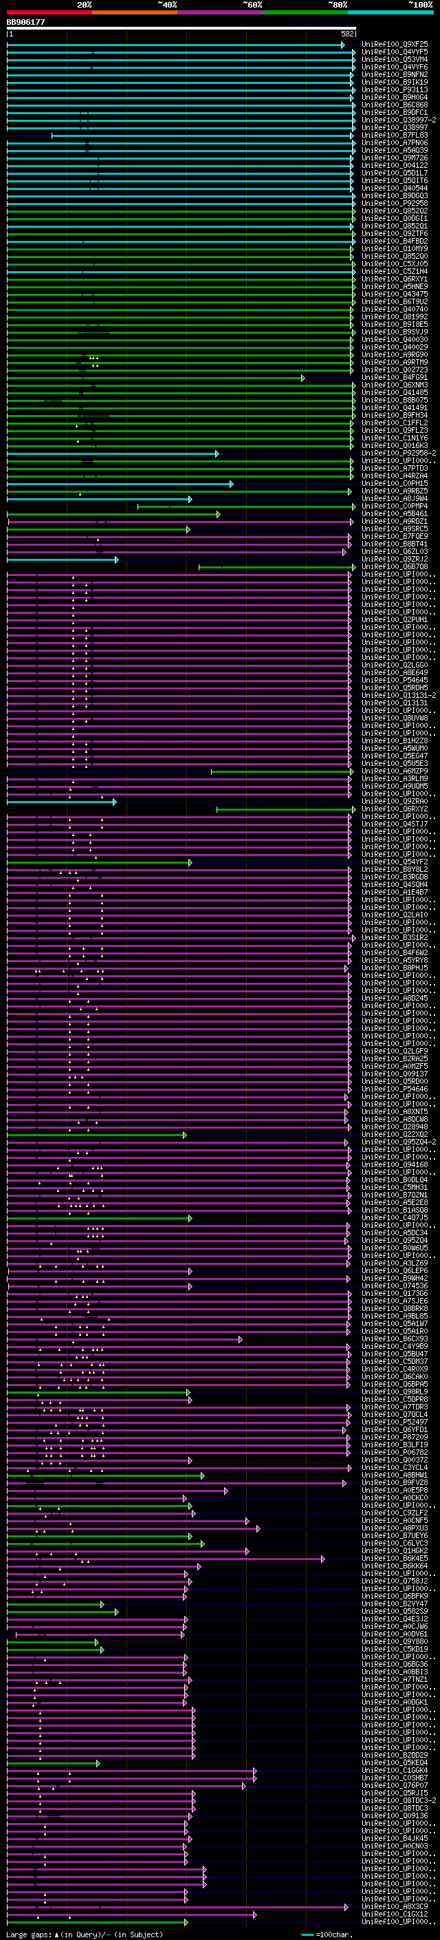This screenshot has height=1940, width=440.
Task: Open hit label UniRef100_A9RG90
Action: [x=395, y=354]
